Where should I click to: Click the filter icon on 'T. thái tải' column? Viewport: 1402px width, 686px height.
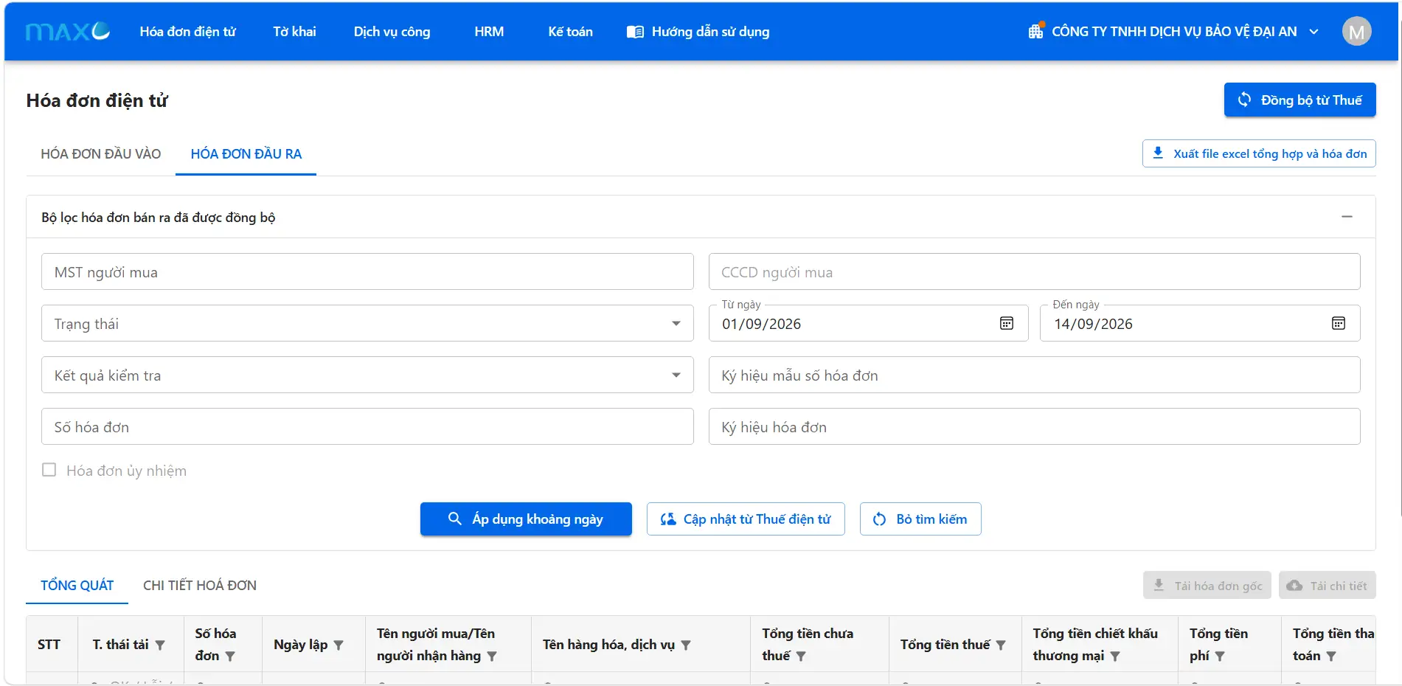160,645
